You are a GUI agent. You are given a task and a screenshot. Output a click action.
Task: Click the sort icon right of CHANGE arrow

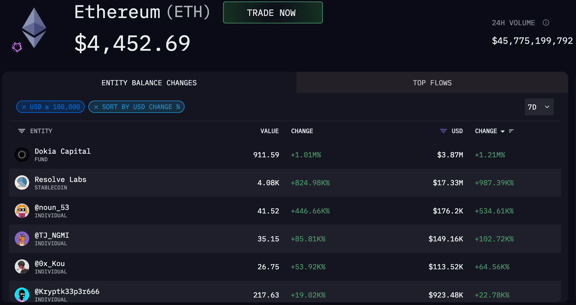[x=511, y=131]
